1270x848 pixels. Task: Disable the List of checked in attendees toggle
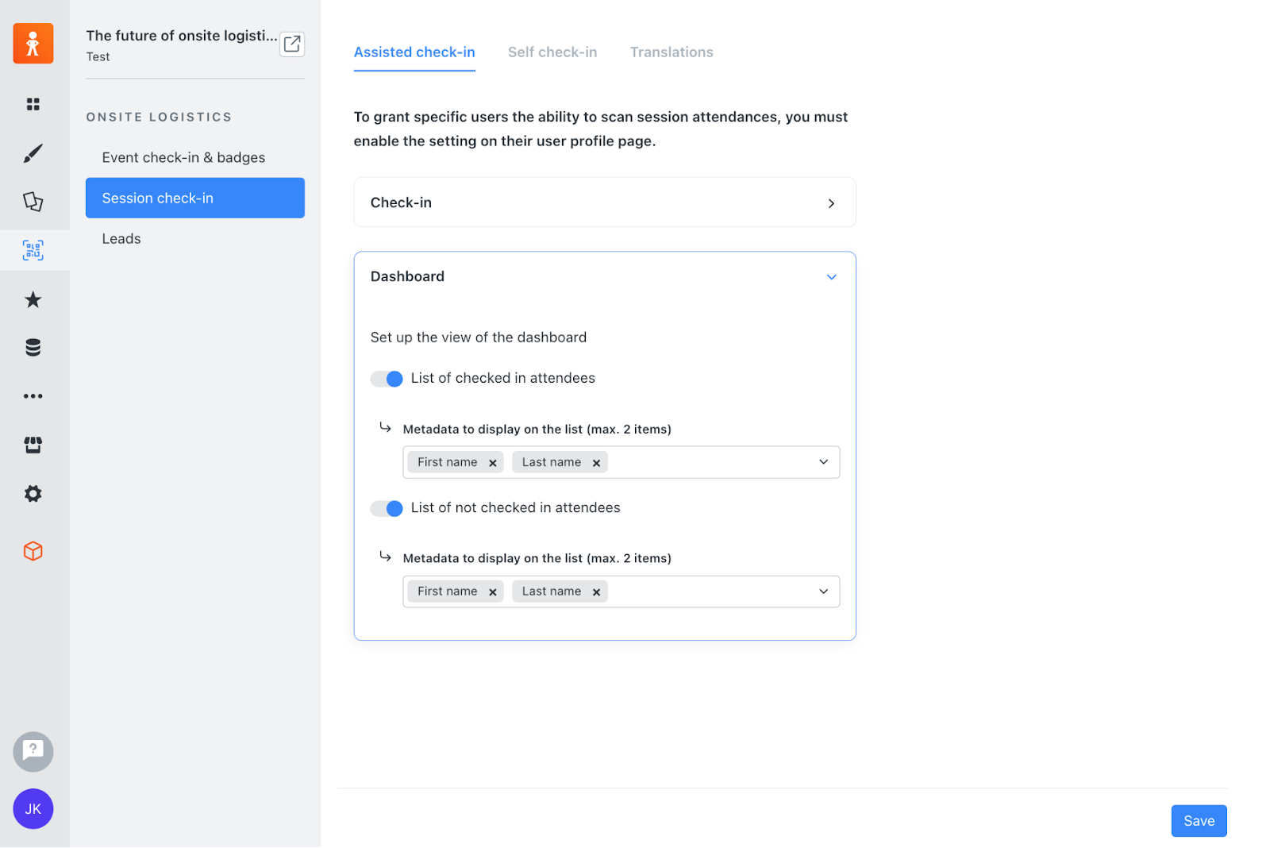[x=387, y=379]
